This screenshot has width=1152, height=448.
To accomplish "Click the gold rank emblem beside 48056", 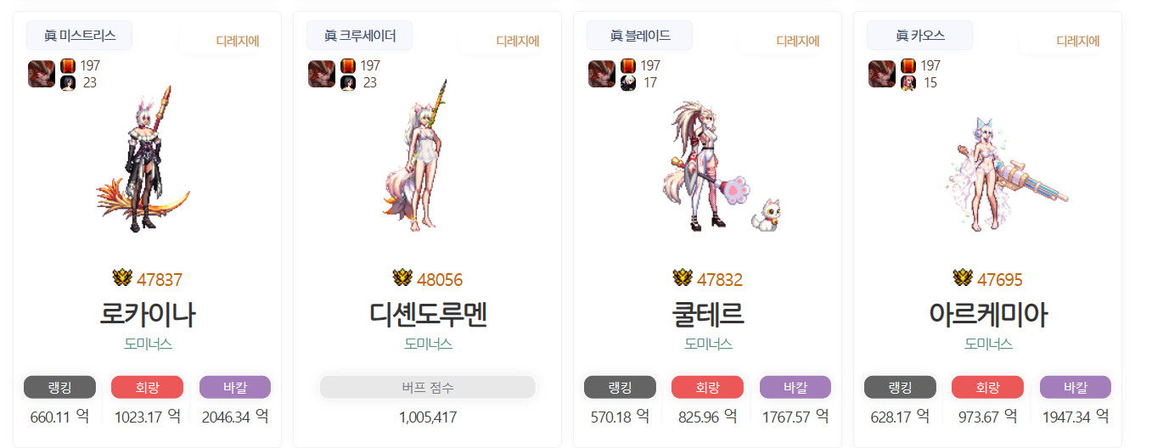I will (x=402, y=278).
